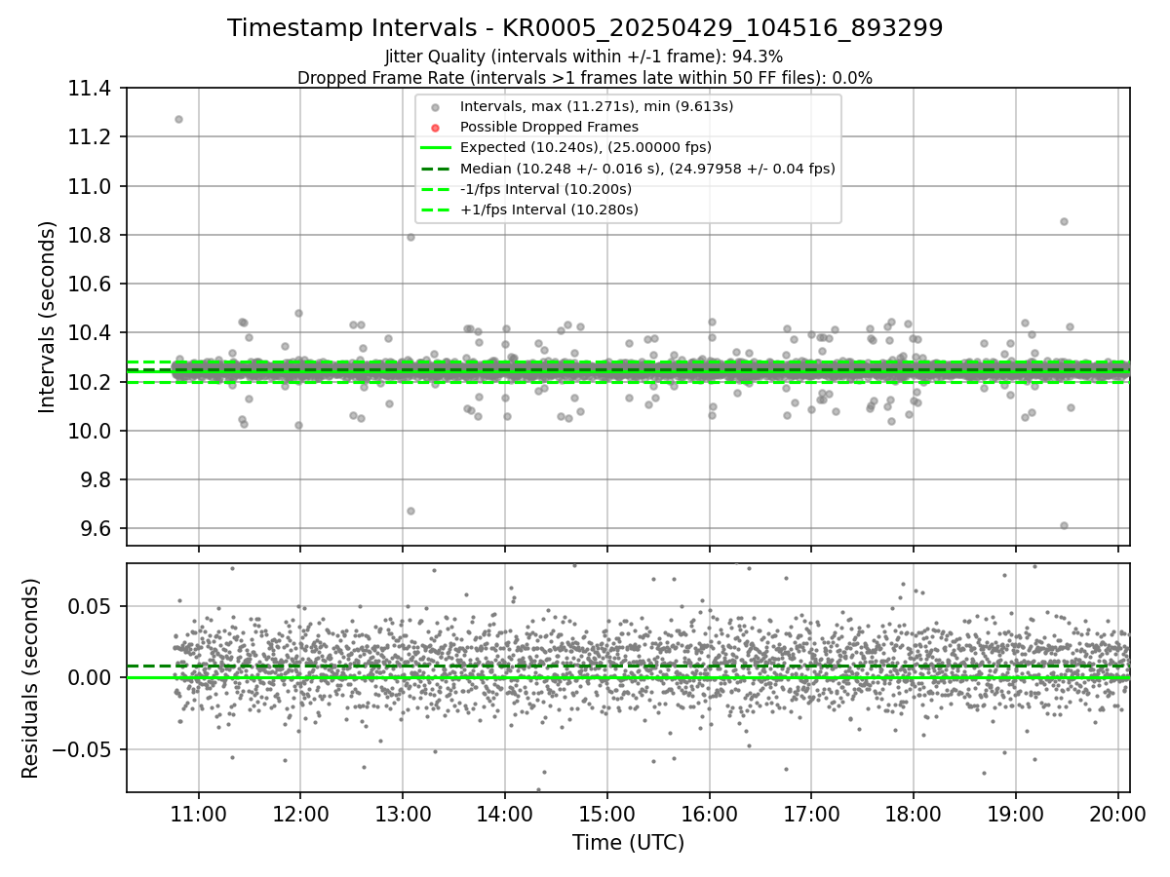The image size is (1170, 877).
Task: Click legend entry '-1/fps Interval (10.200s)'
Action: pos(546,189)
